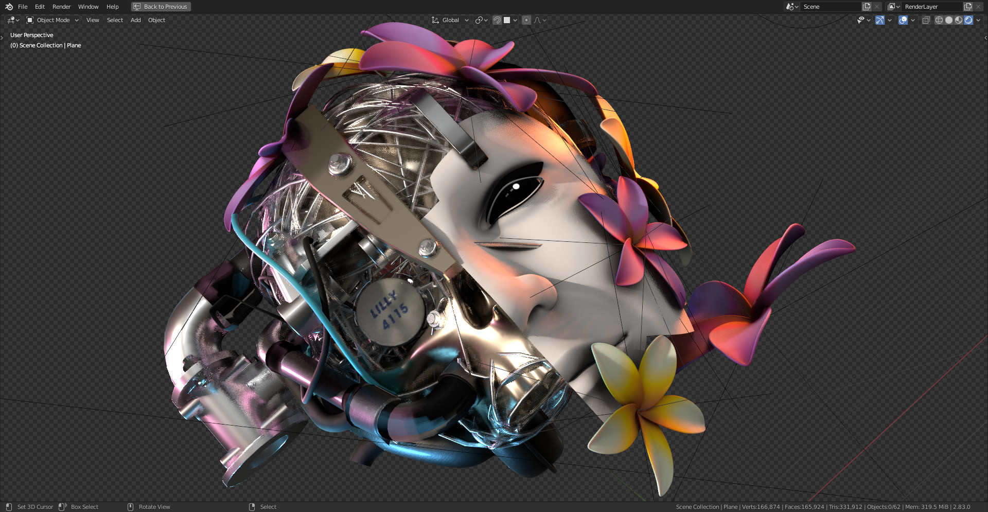Expand the right sidebar arrow

[985, 38]
